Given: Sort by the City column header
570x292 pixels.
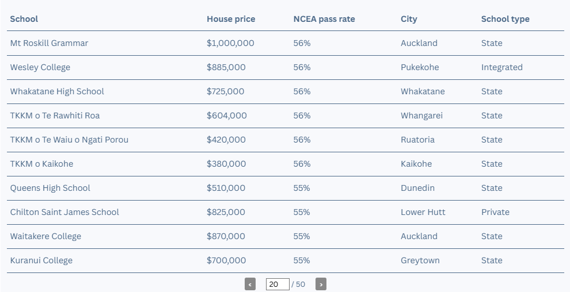Looking at the screenshot, I should [409, 19].
